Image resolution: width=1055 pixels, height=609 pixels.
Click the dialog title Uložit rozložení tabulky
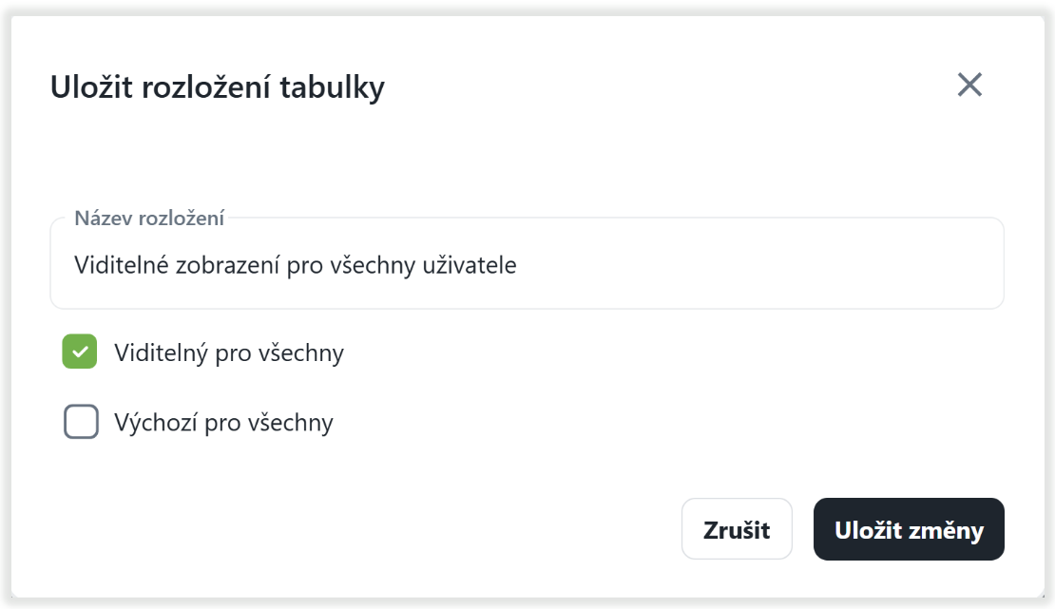click(x=217, y=87)
